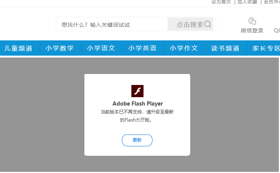This screenshot has width=280, height=173.
Task: Click the magnifier icon in the search button
Action: 207,24
